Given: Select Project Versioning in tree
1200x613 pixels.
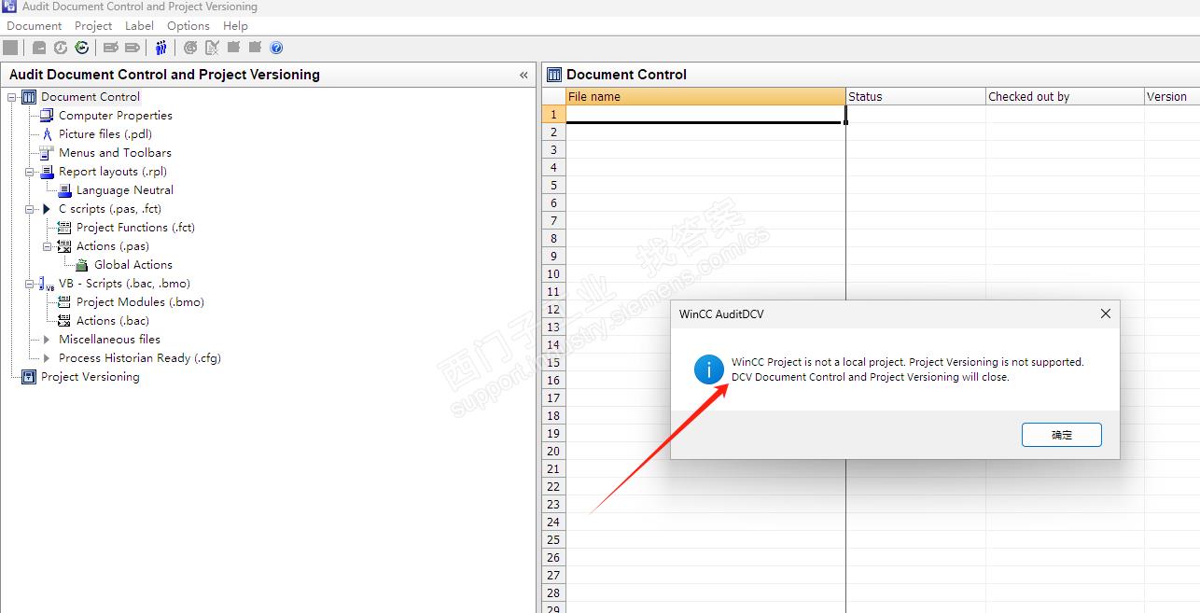Looking at the screenshot, I should click(x=91, y=377).
